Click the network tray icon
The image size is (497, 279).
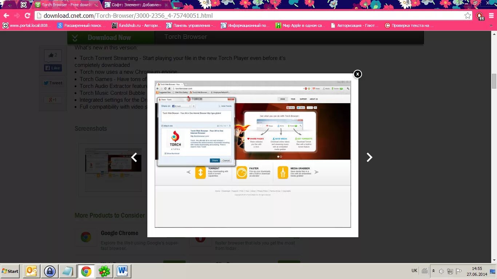point(450,271)
